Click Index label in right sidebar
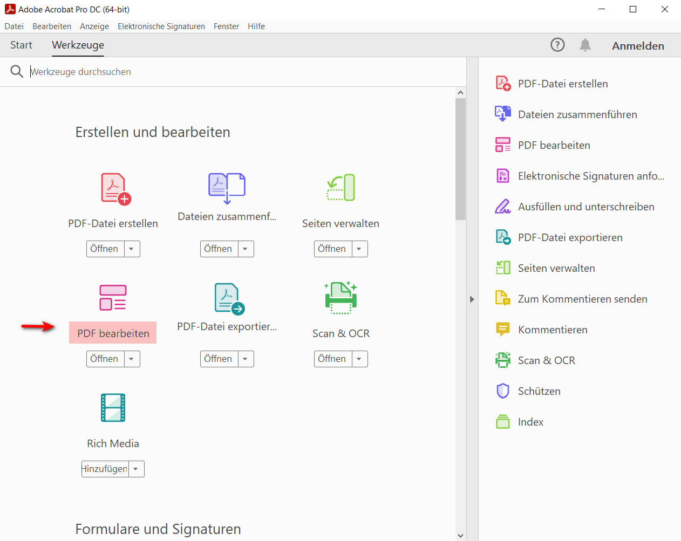This screenshot has width=681, height=541. coord(530,422)
